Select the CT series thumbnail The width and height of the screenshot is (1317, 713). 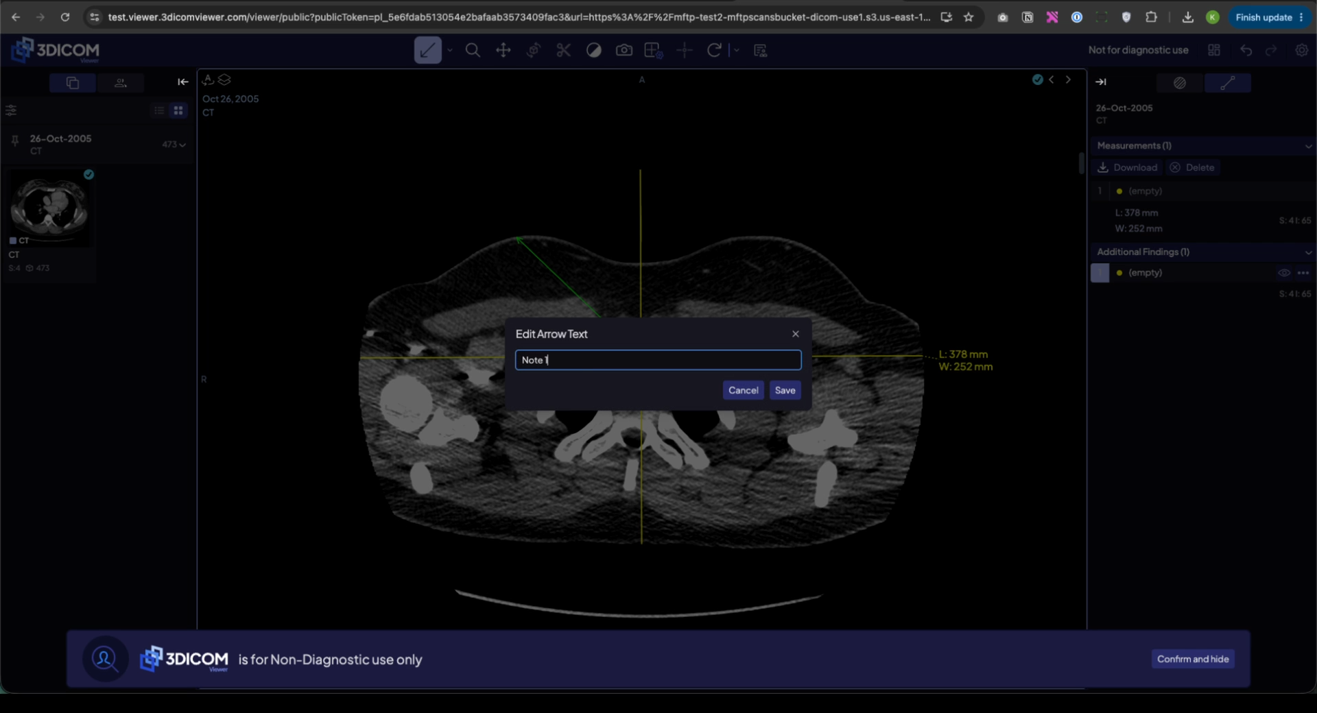click(x=49, y=208)
